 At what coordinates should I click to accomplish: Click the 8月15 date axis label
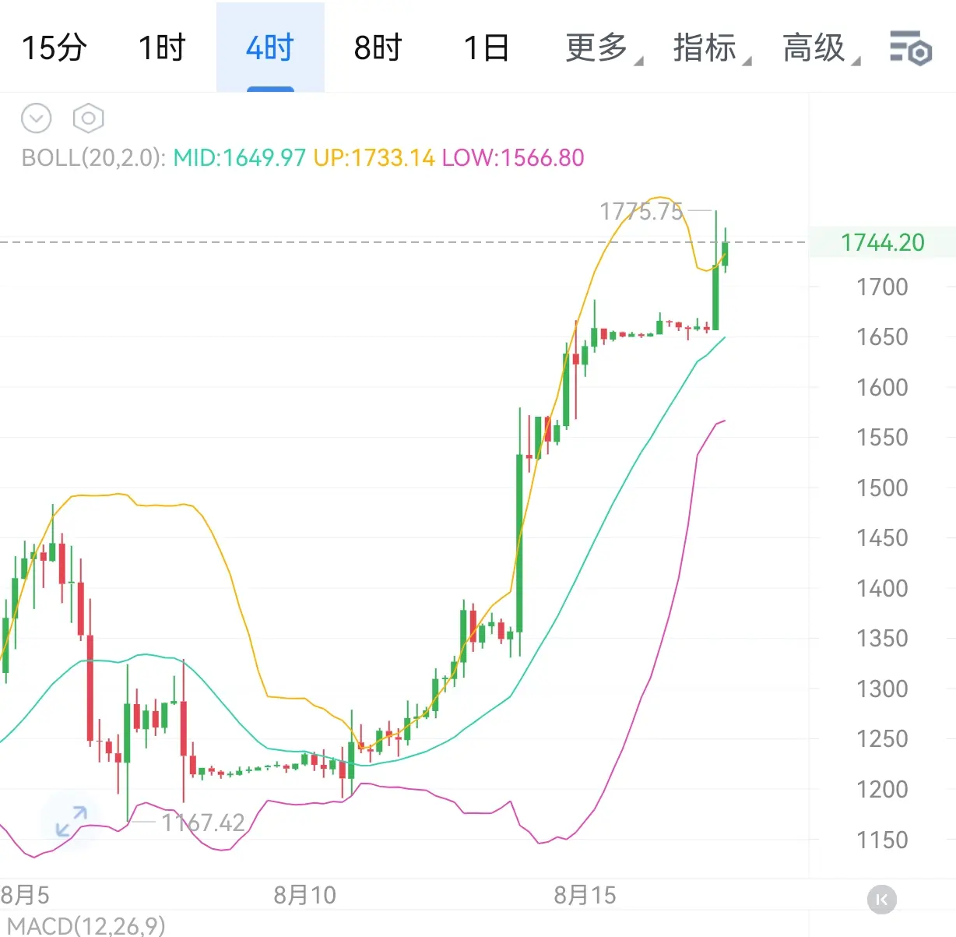click(585, 895)
